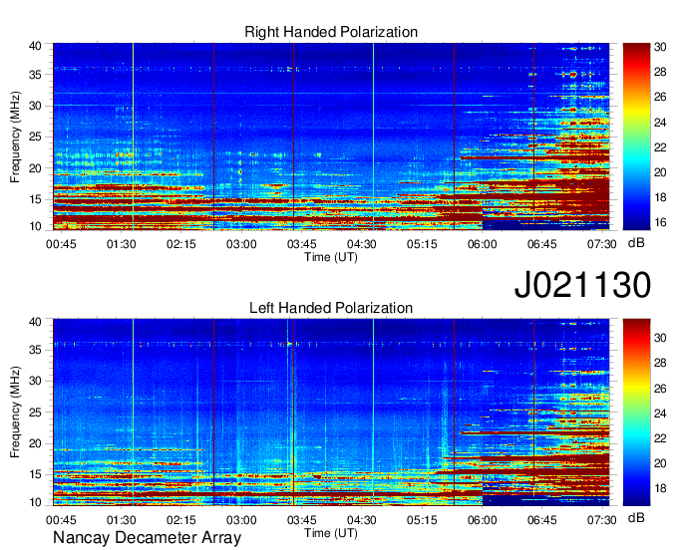Viewport: 678px width, 550px height.
Task: Click the Right Handed Polarization title
Action: [331, 32]
